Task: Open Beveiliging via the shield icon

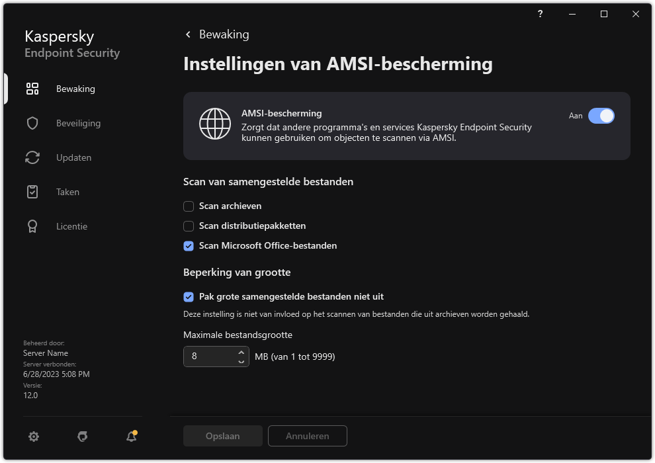Action: point(32,123)
